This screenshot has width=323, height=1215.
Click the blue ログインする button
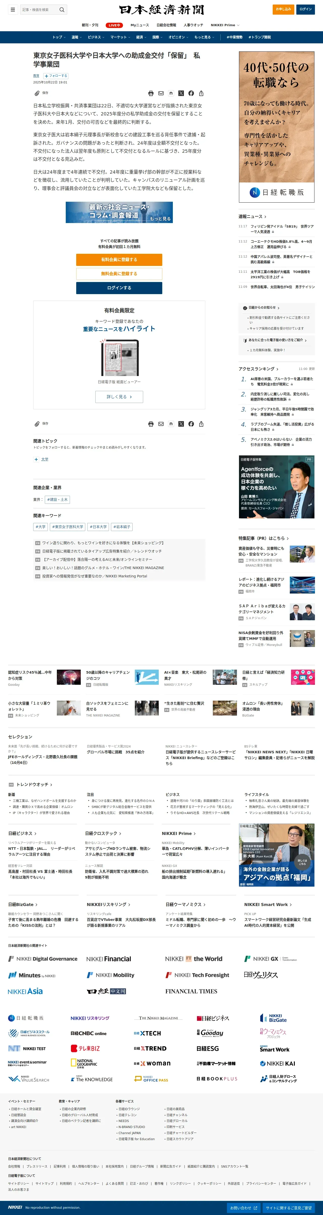pyautogui.click(x=119, y=288)
